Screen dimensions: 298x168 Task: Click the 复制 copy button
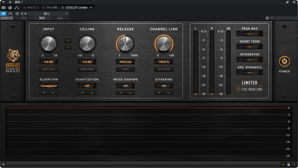click(x=42, y=18)
